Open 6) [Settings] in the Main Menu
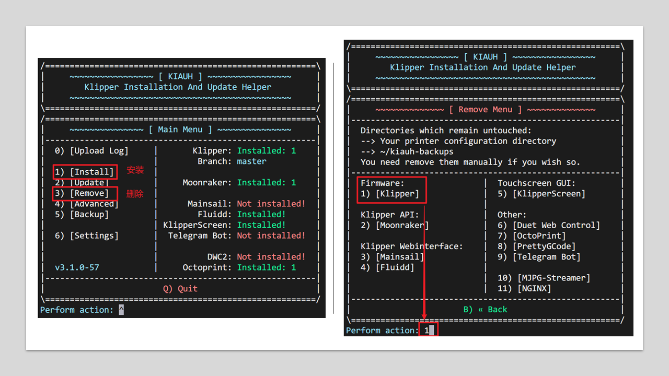 tap(87, 236)
